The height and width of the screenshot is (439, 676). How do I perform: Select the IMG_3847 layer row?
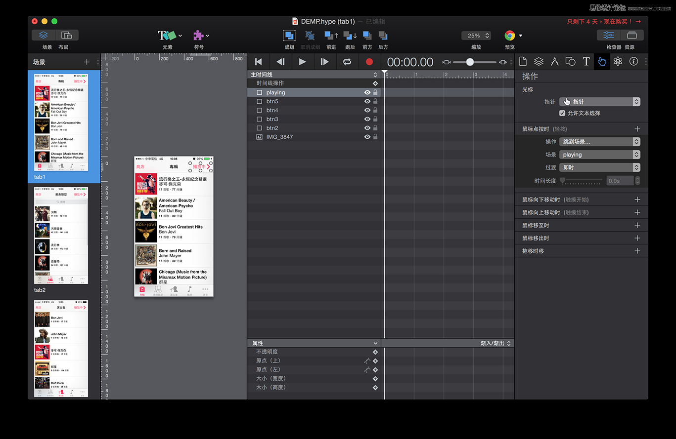click(x=314, y=137)
